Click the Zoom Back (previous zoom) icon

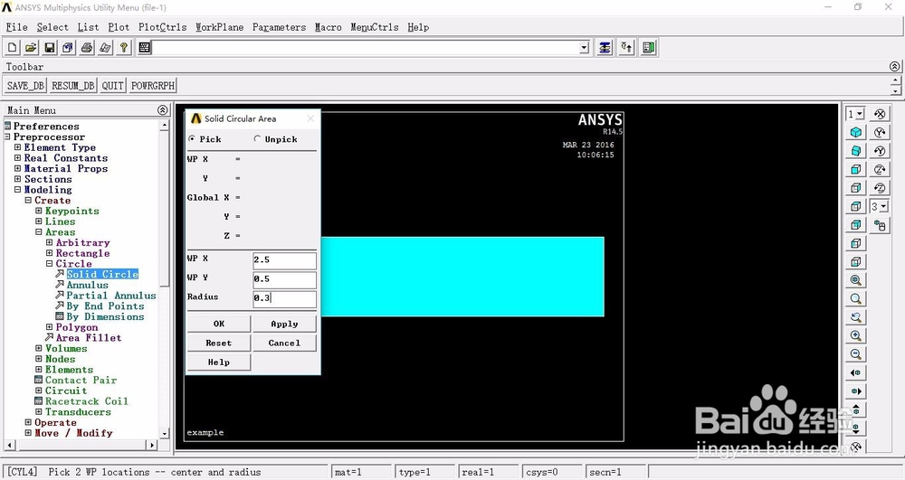point(855,317)
